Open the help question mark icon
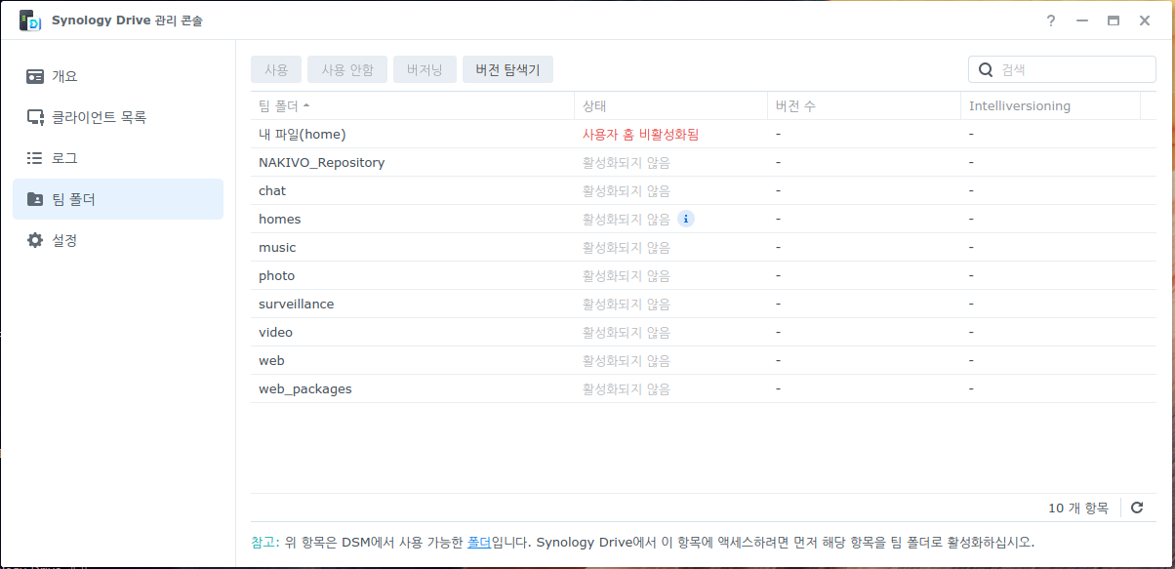This screenshot has width=1175, height=569. [1051, 20]
